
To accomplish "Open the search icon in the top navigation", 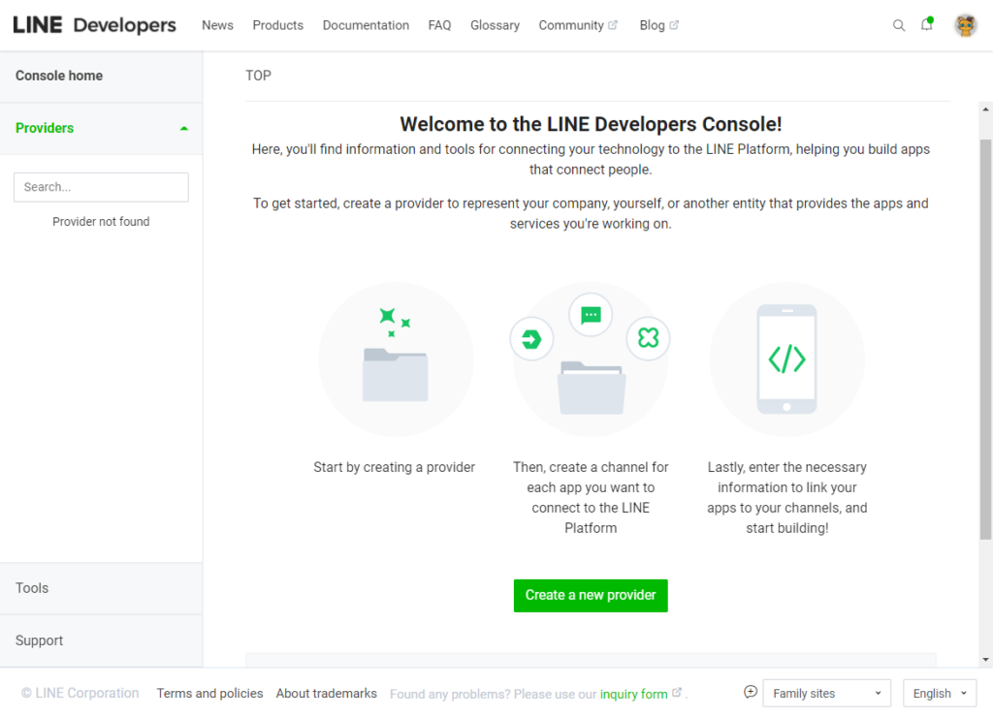I will point(898,25).
